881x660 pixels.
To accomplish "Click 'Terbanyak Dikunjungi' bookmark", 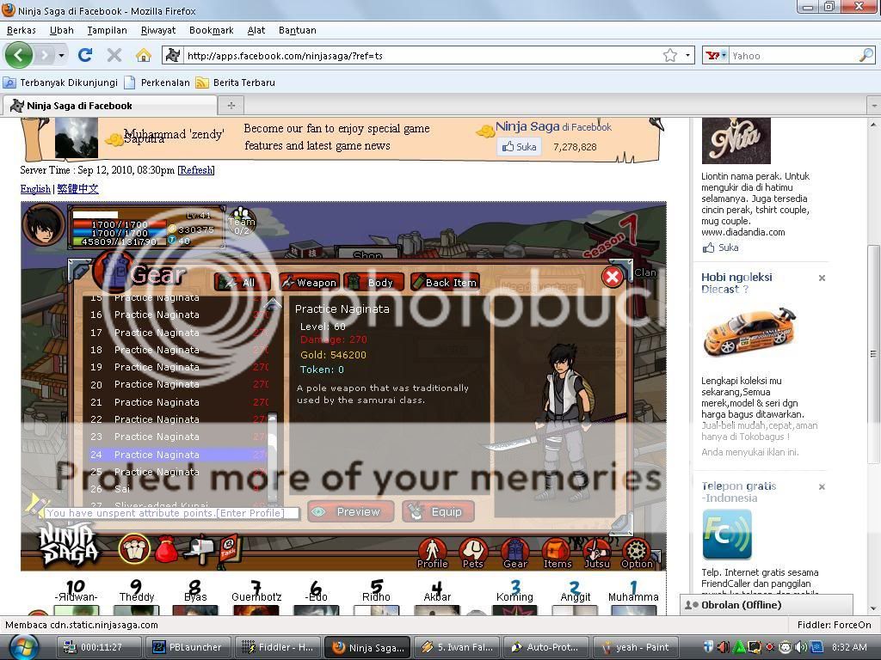I will click(61, 82).
